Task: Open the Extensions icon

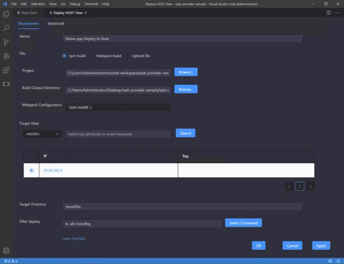Action: tap(6, 70)
